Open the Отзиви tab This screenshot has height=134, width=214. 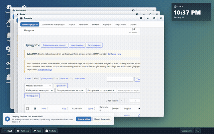tap(133, 24)
